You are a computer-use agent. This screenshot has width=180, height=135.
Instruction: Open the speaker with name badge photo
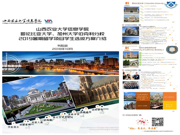131,76
